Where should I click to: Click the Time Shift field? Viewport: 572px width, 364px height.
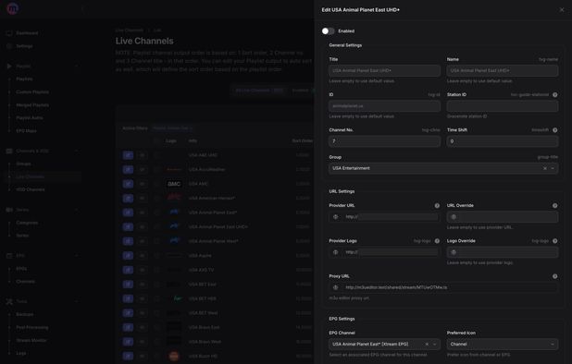(502, 141)
